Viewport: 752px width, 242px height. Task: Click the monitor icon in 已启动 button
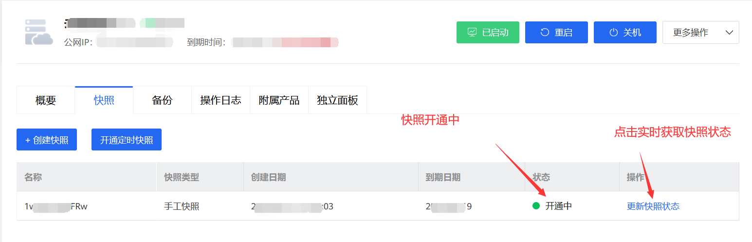(472, 33)
